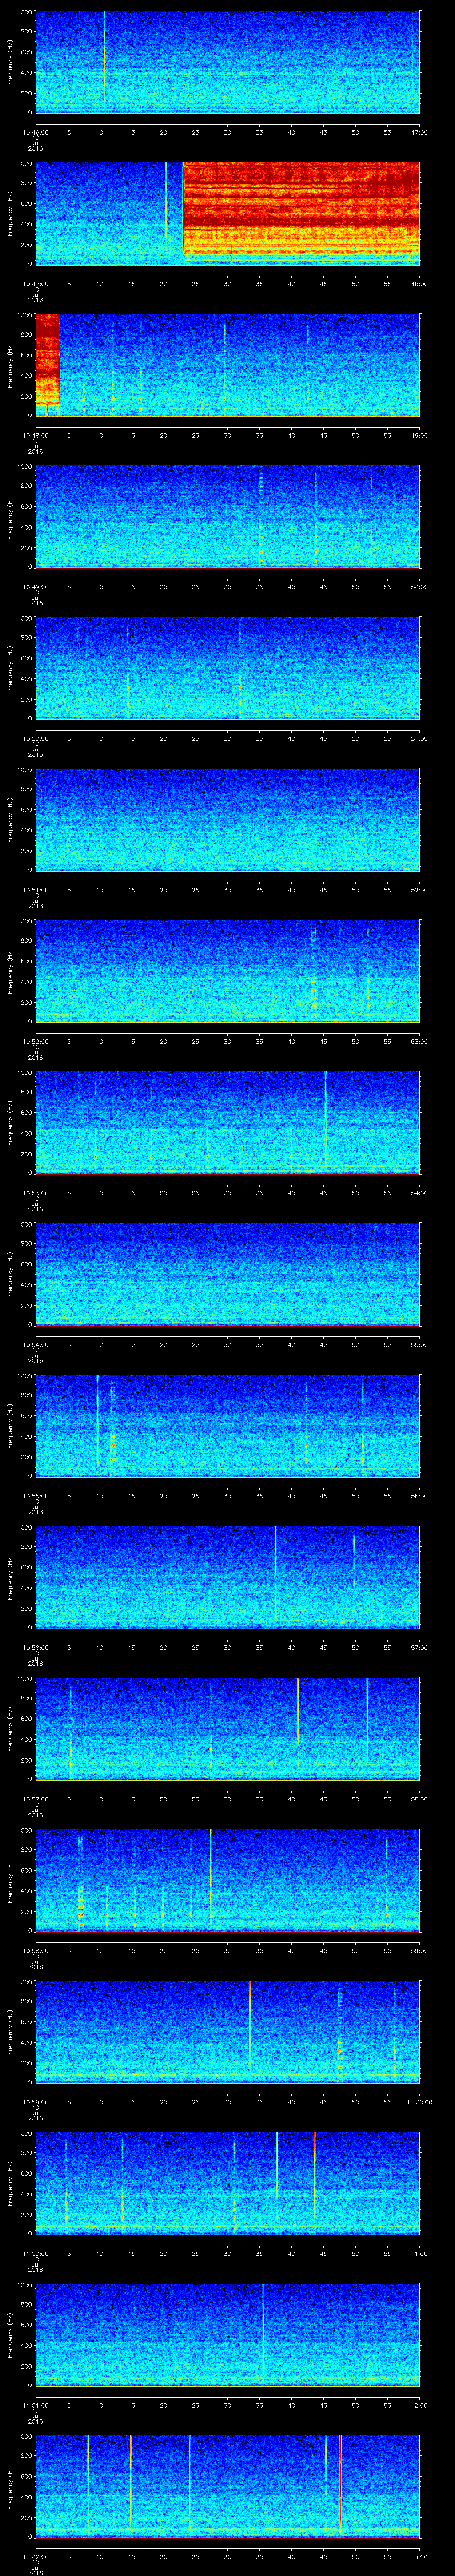Select the spectrogram panel starting at 10:55:00
Screen dimensions: 455x2576
(x=227, y=1426)
